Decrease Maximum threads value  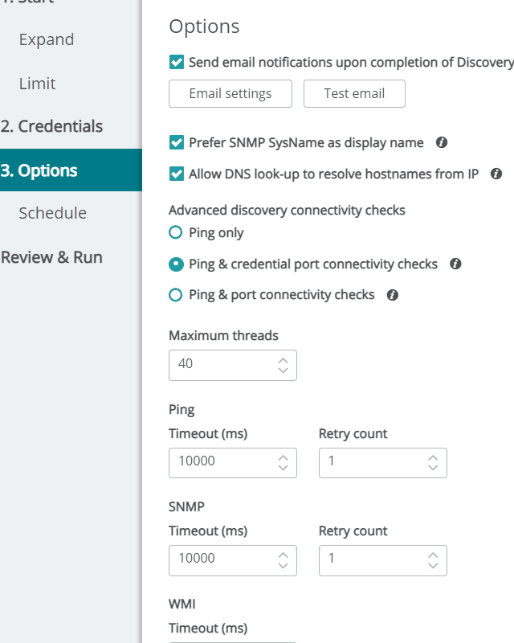point(284,370)
